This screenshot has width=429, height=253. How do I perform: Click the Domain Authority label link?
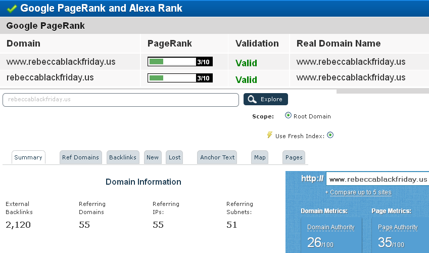click(331, 227)
